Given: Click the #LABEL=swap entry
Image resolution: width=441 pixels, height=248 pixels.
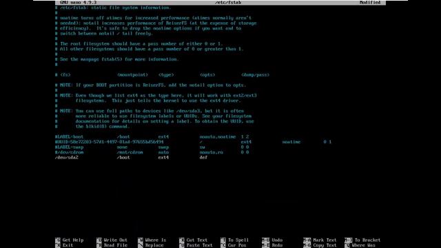Looking at the screenshot, I should (69, 147).
